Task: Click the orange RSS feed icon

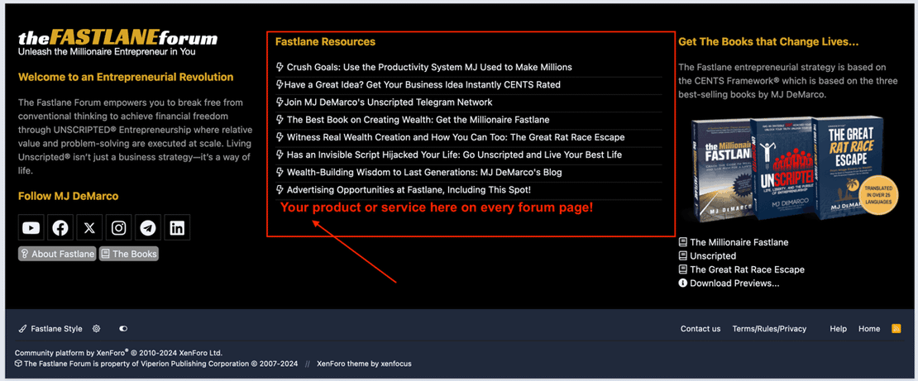Action: (896, 329)
